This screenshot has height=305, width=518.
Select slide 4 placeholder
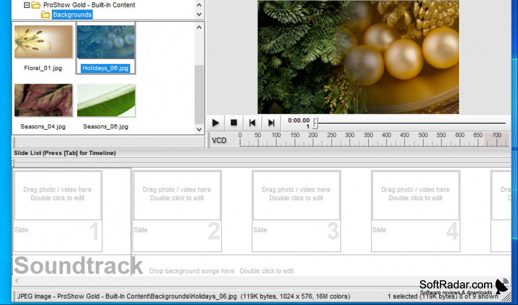416,211
